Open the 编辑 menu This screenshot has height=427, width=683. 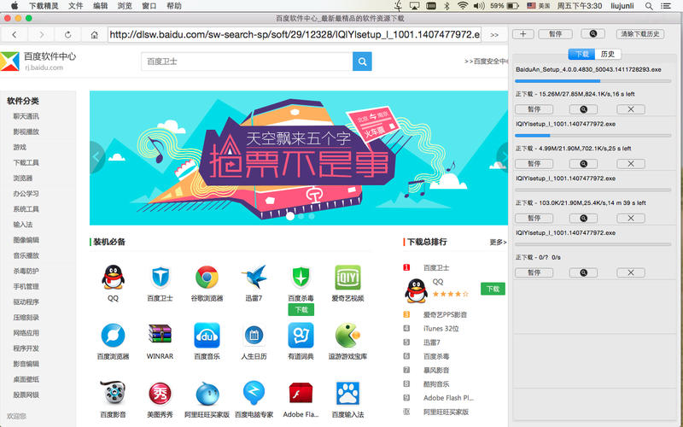100,6
